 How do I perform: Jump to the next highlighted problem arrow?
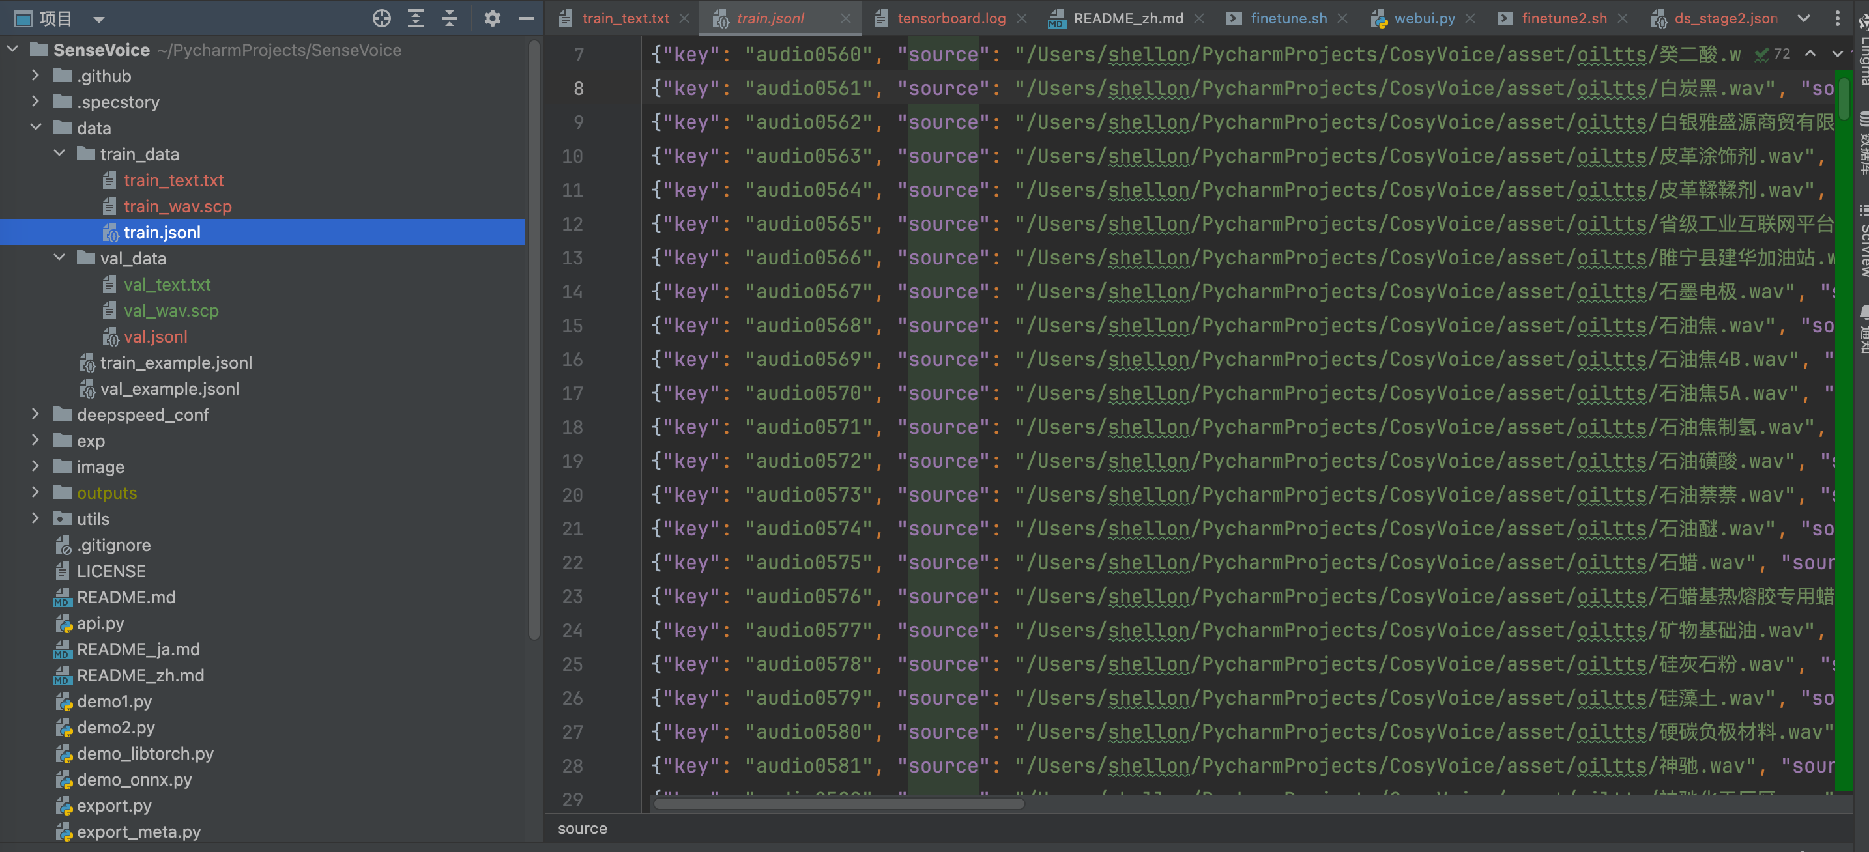tap(1837, 53)
